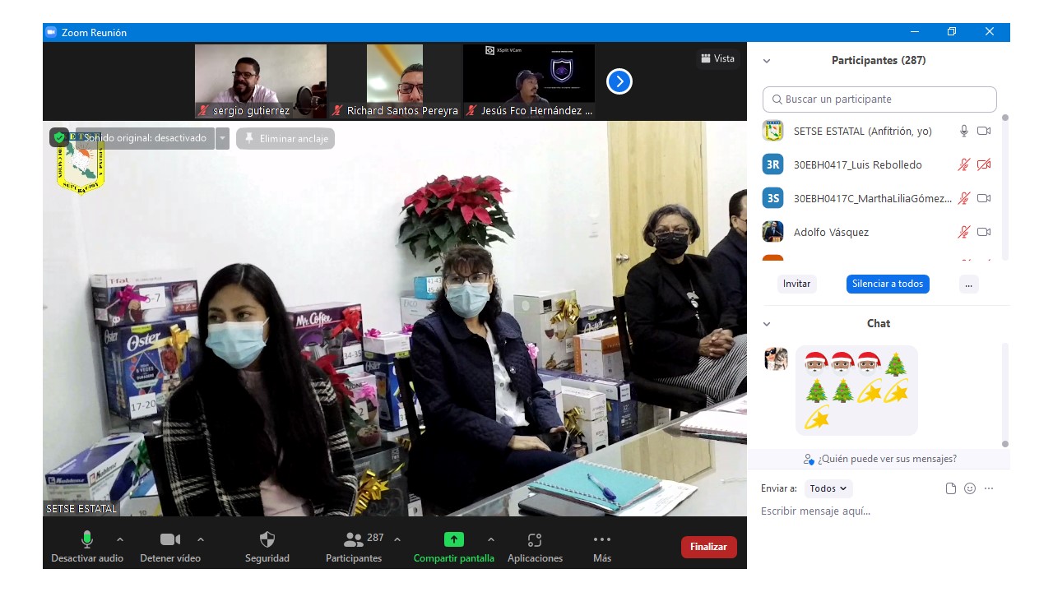Open Aplicaciones icon in toolbar
Screen dimensions: 1053x592
pos(535,540)
